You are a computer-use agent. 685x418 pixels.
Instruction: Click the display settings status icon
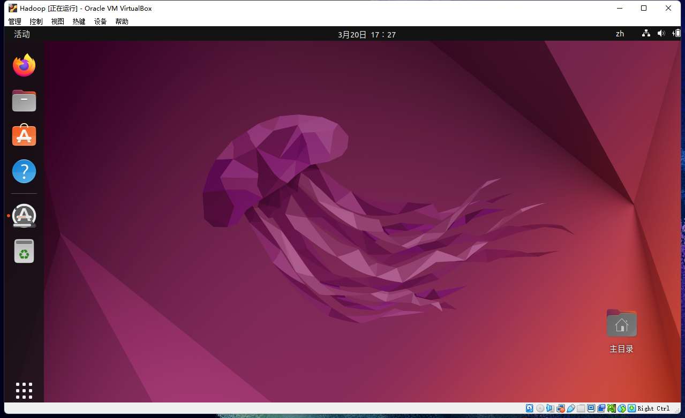591,408
